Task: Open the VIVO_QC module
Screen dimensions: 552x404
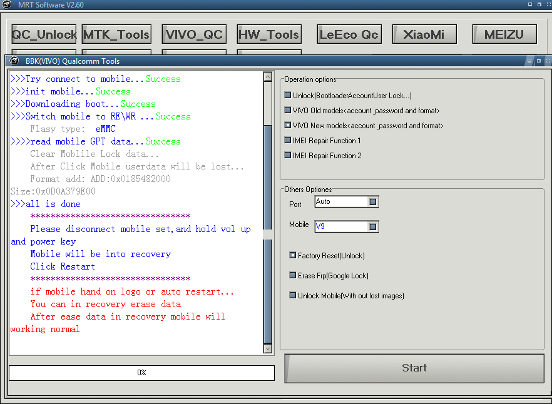Action: point(194,34)
